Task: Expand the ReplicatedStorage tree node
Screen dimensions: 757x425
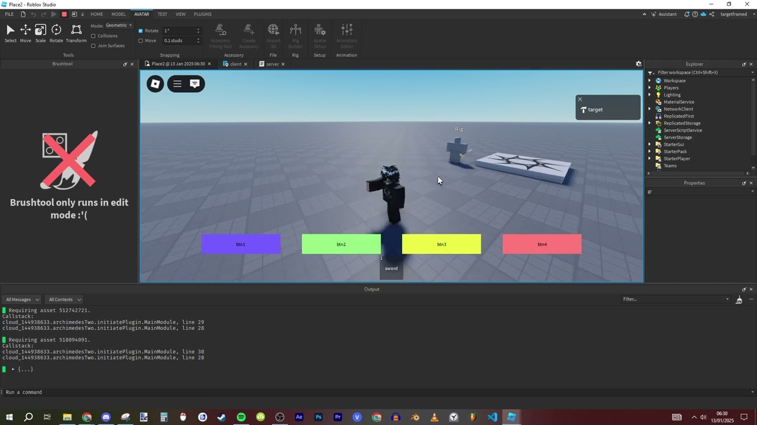Action: point(649,123)
